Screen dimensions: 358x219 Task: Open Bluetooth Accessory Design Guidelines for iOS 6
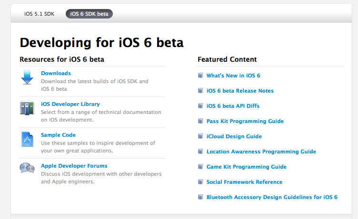click(272, 197)
